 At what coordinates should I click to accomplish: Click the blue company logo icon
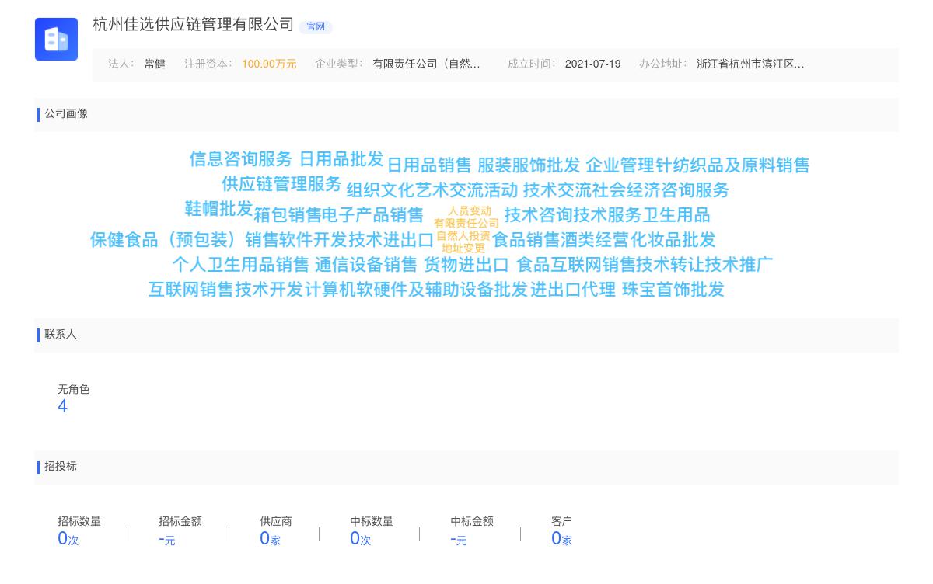pos(56,39)
